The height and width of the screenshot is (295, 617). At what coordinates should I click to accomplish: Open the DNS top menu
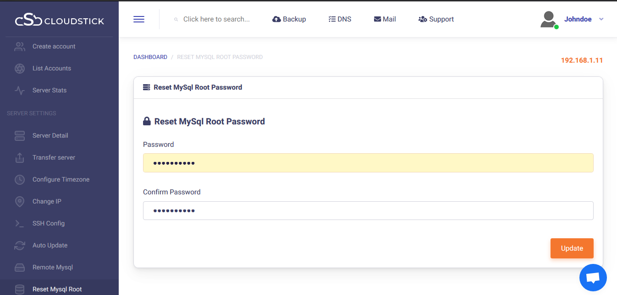click(x=340, y=19)
